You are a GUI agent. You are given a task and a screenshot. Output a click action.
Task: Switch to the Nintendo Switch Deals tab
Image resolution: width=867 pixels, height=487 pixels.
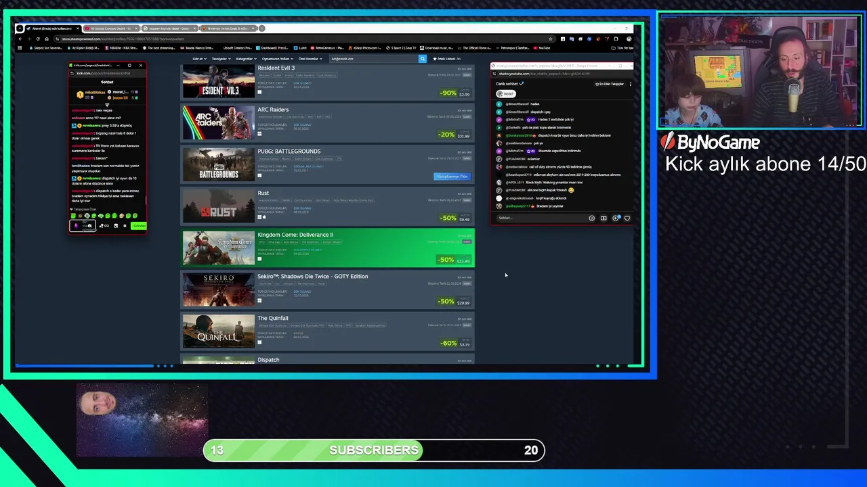[x=228, y=28]
